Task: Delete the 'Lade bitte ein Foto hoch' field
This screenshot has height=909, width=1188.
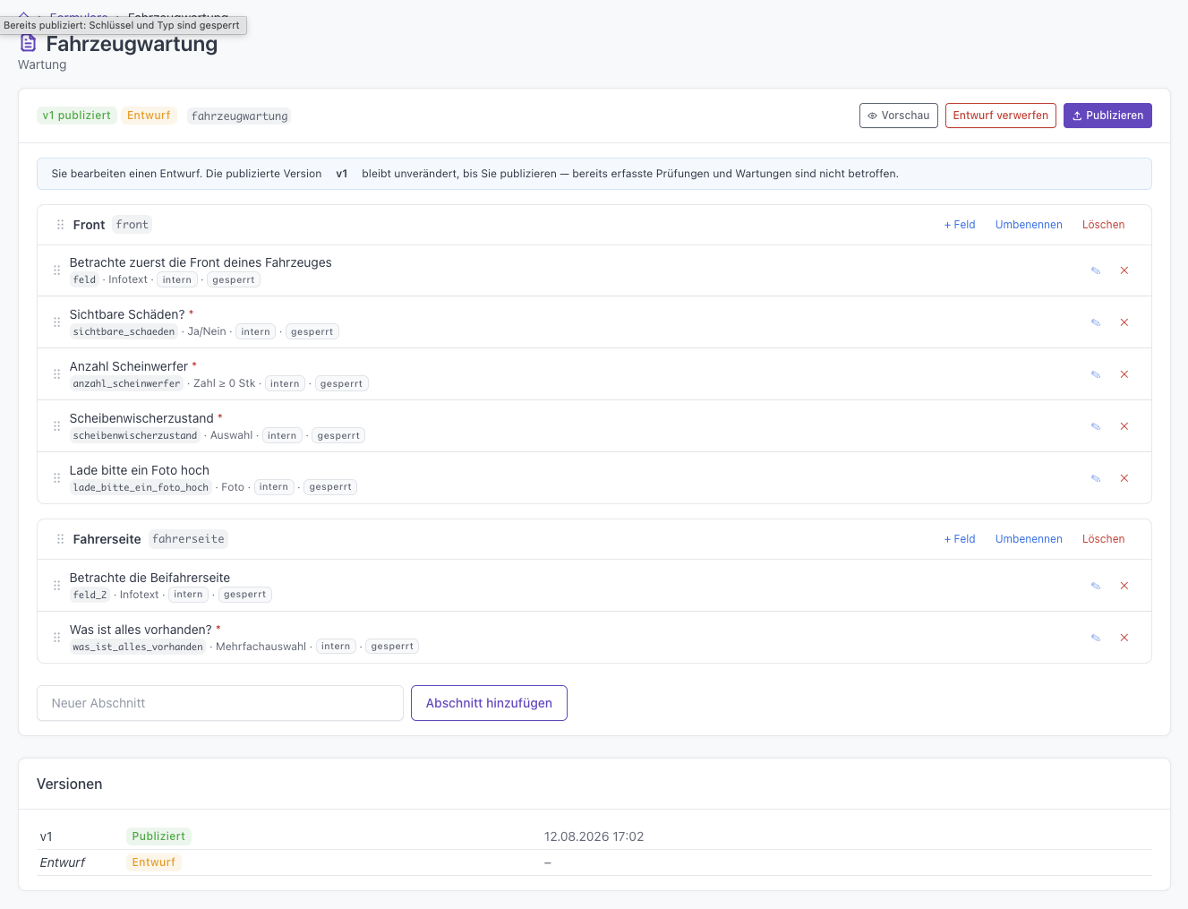Action: coord(1124,478)
